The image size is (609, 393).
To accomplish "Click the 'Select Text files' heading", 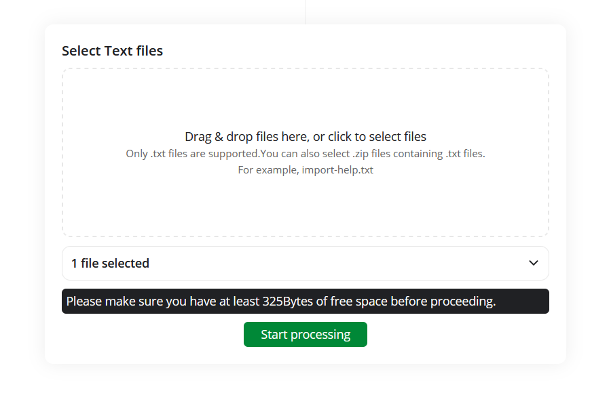I will pos(112,51).
